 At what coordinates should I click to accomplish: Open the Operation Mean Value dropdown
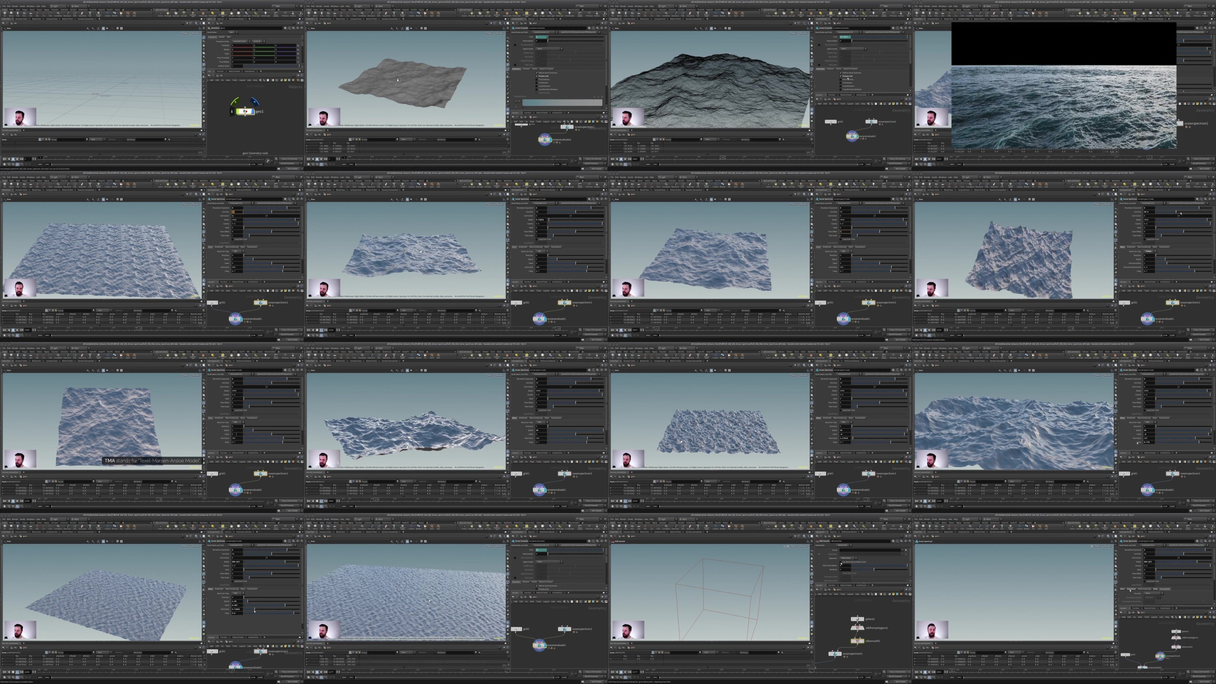(849, 558)
